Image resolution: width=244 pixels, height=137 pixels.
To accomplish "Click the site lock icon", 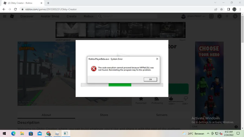I will [23, 9].
